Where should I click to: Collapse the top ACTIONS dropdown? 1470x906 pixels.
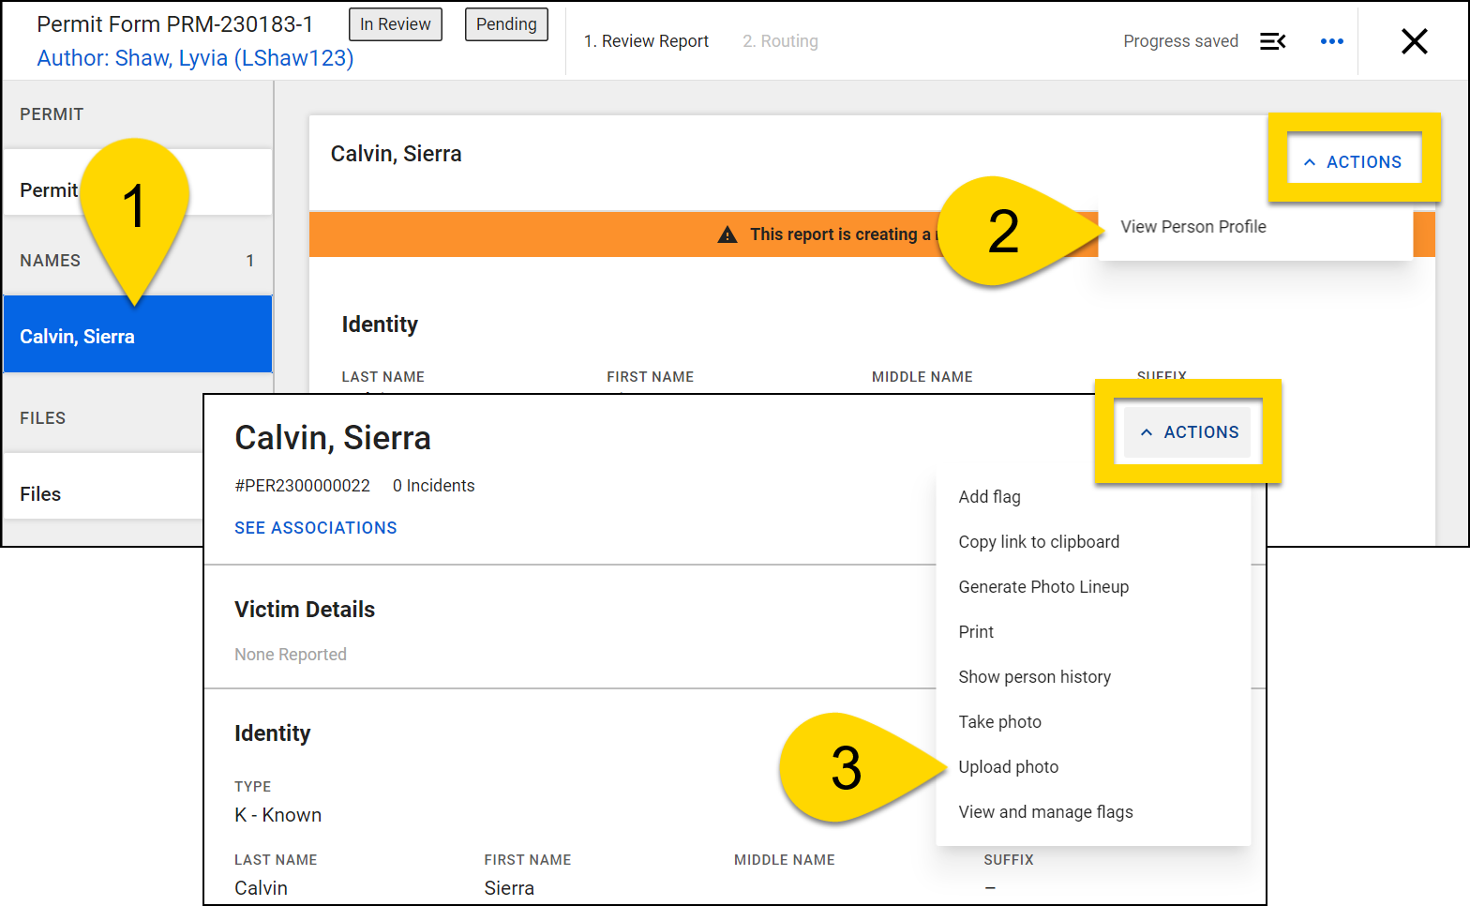[x=1353, y=162]
